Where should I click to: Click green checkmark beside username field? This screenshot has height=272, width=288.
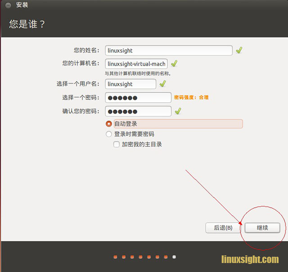pos(163,83)
